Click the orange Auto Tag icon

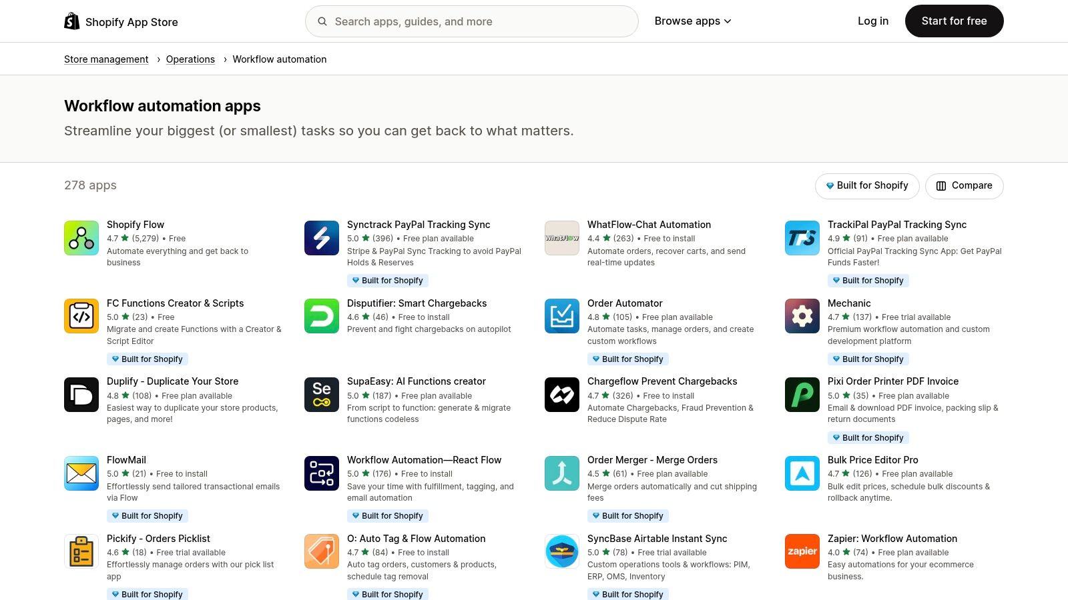click(x=321, y=551)
